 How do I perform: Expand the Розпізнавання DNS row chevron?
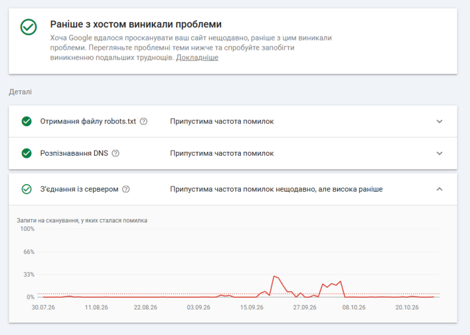pyautogui.click(x=439, y=153)
